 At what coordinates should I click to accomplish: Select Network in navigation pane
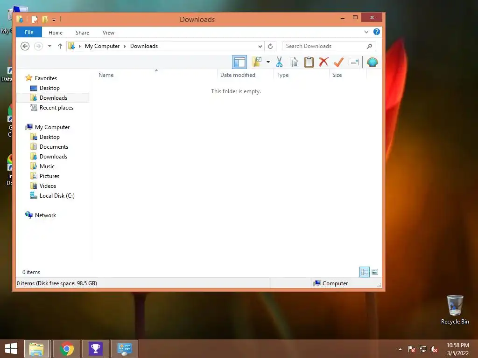[45, 215]
